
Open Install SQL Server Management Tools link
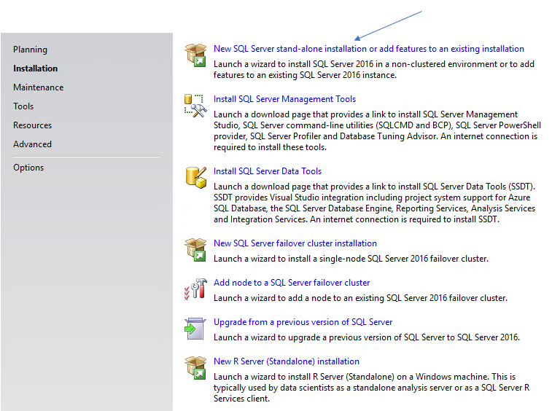(x=284, y=99)
